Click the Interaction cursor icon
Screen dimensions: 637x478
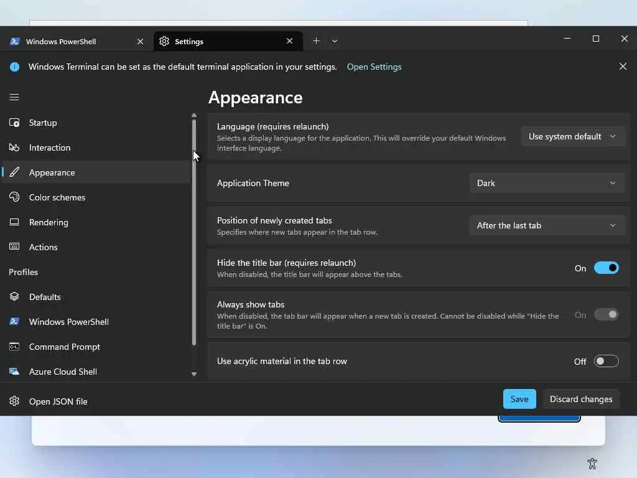[x=14, y=148]
